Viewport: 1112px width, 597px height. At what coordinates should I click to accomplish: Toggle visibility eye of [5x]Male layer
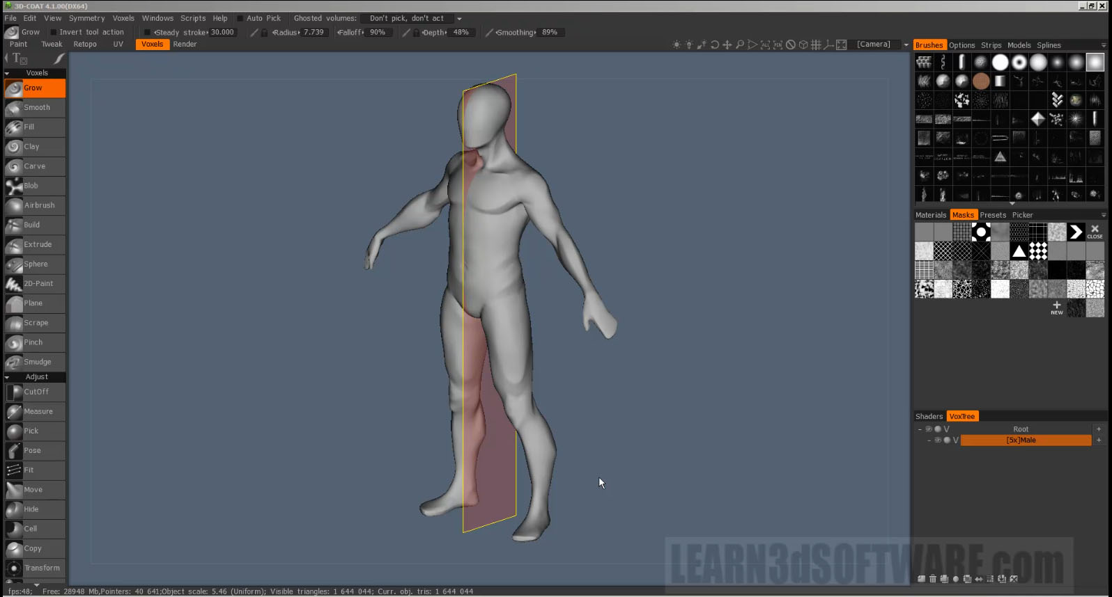click(x=938, y=440)
